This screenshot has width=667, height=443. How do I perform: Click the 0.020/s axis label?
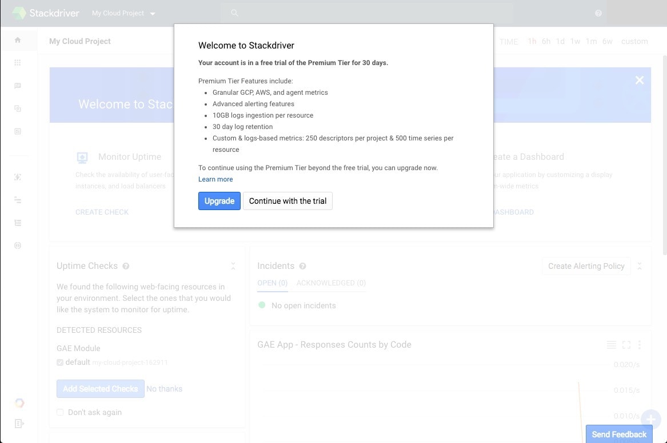pyautogui.click(x=626, y=365)
